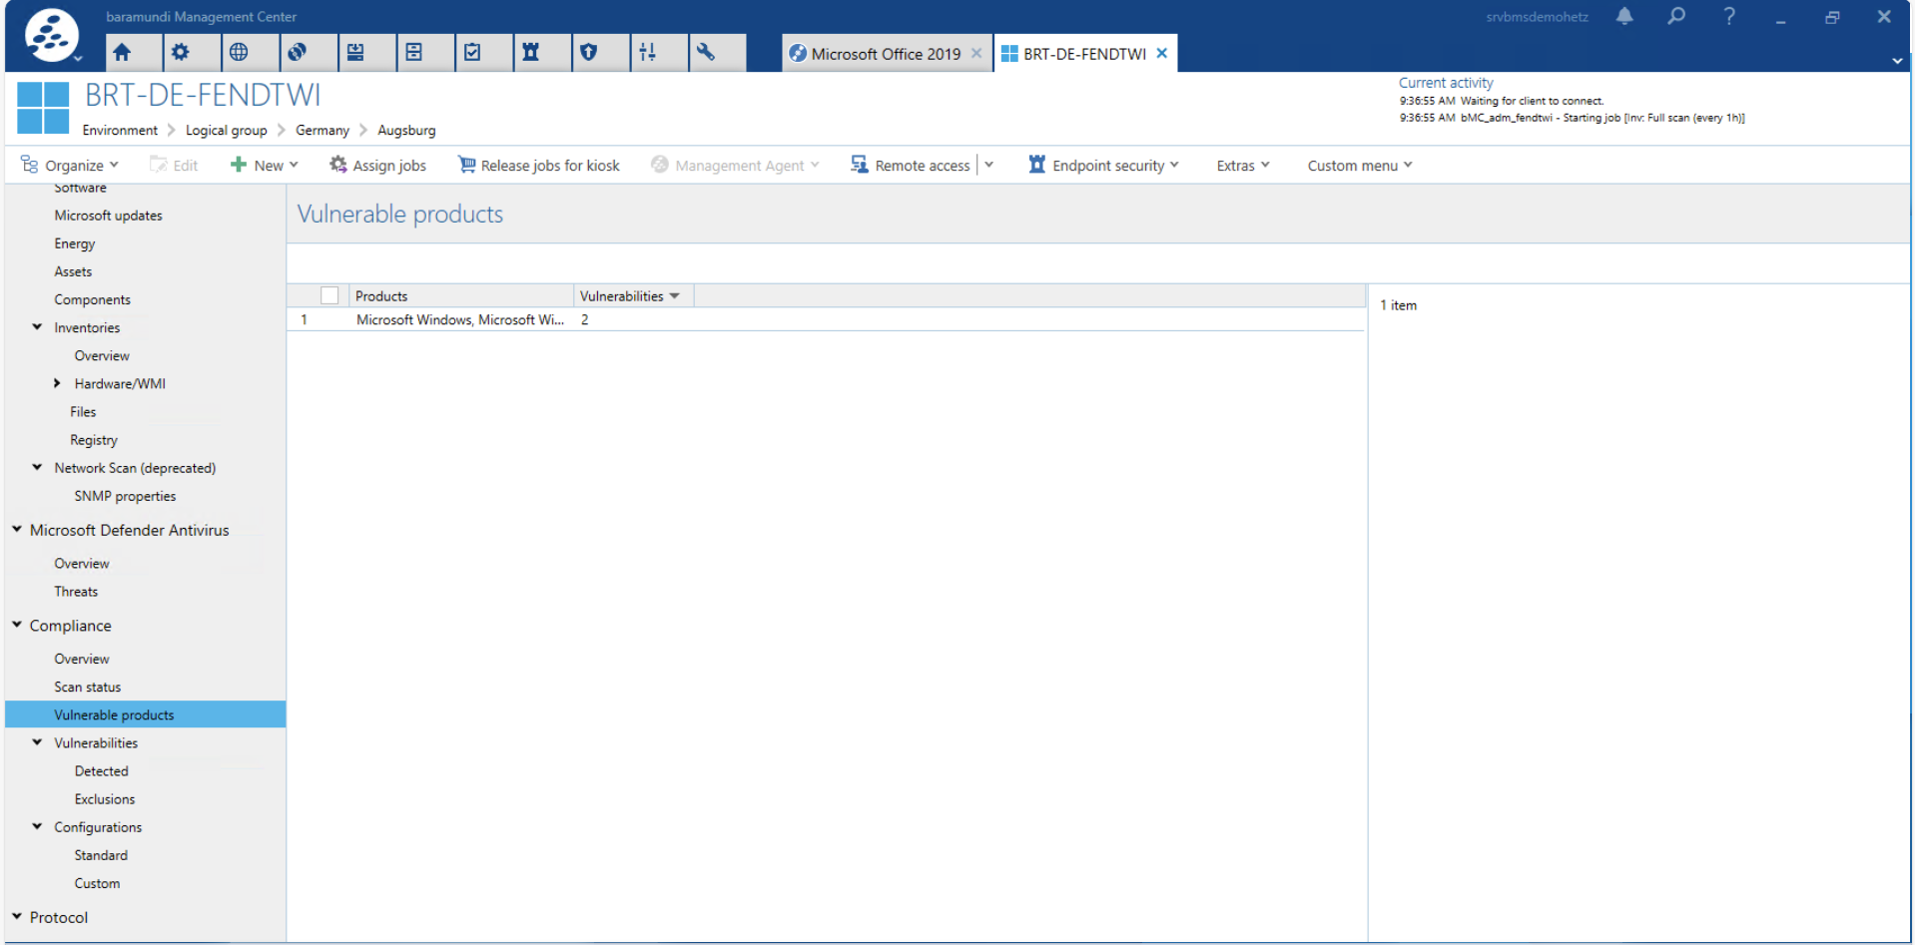Open the home view from the toolbar
Image resolution: width=1915 pixels, height=945 pixels.
(122, 53)
